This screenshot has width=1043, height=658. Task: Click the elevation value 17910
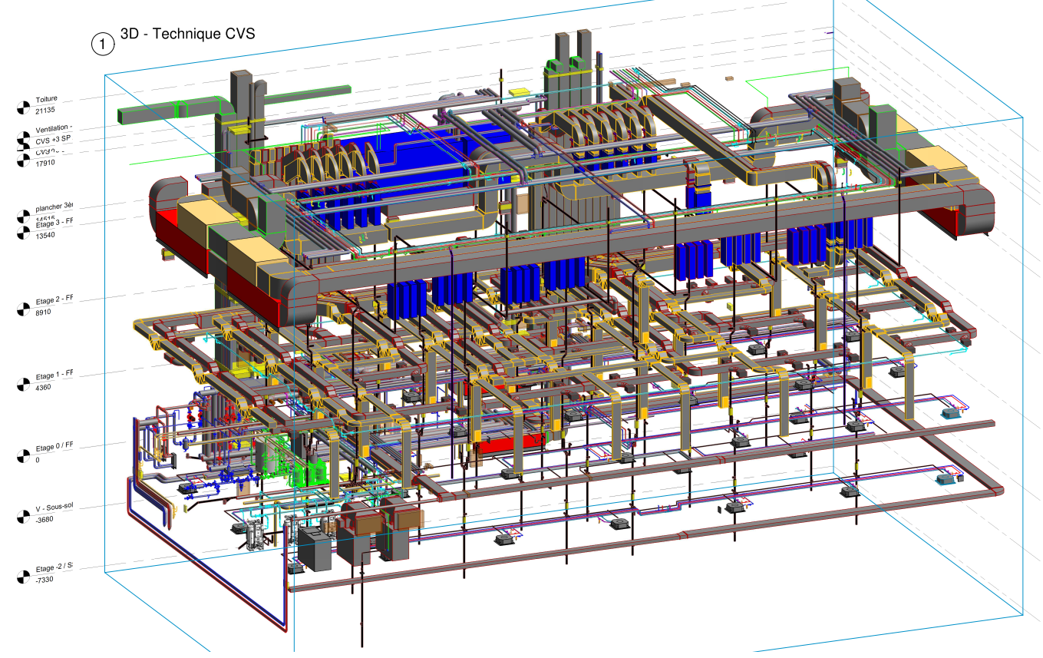click(x=46, y=163)
